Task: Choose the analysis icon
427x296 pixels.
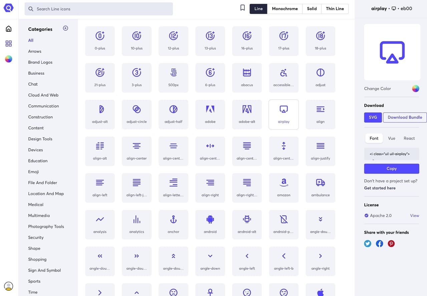Action: [x=100, y=224]
